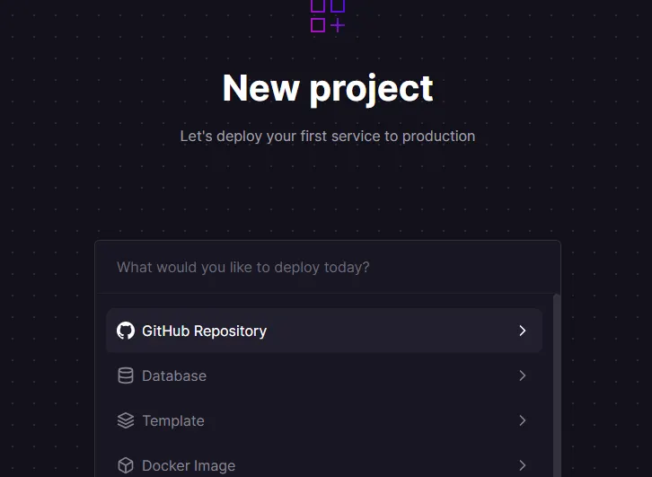Focus the 'What would you like to deploy today?' field
This screenshot has height=477, width=652.
point(328,267)
